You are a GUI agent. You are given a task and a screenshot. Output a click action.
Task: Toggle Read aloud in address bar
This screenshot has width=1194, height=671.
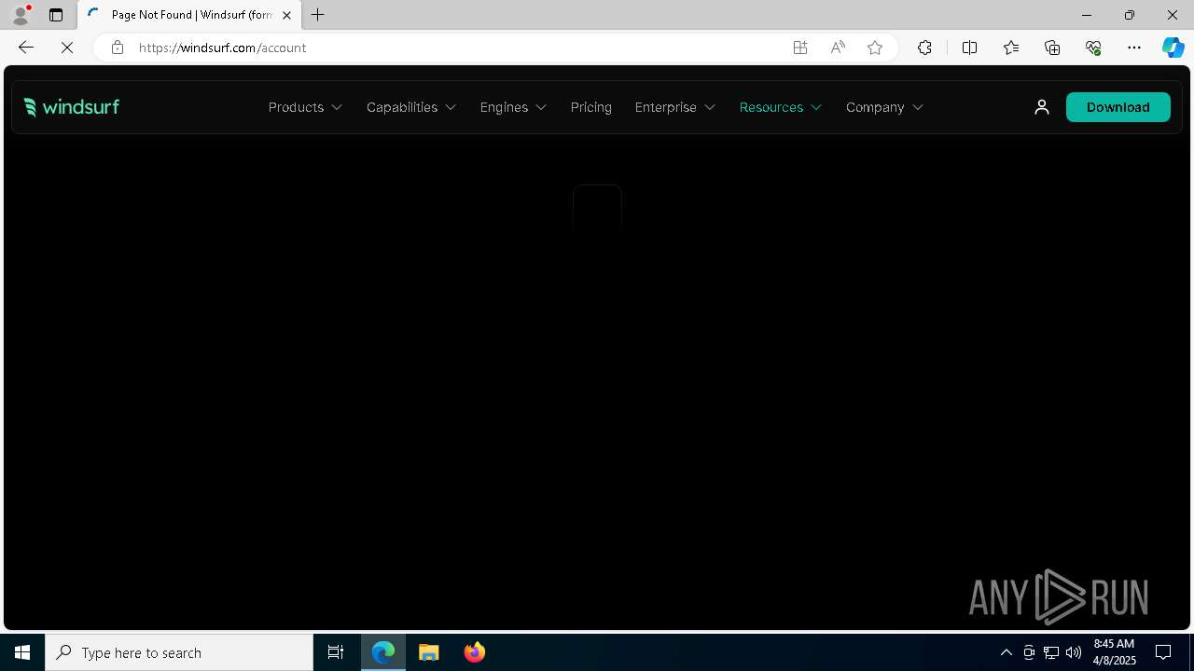(838, 48)
